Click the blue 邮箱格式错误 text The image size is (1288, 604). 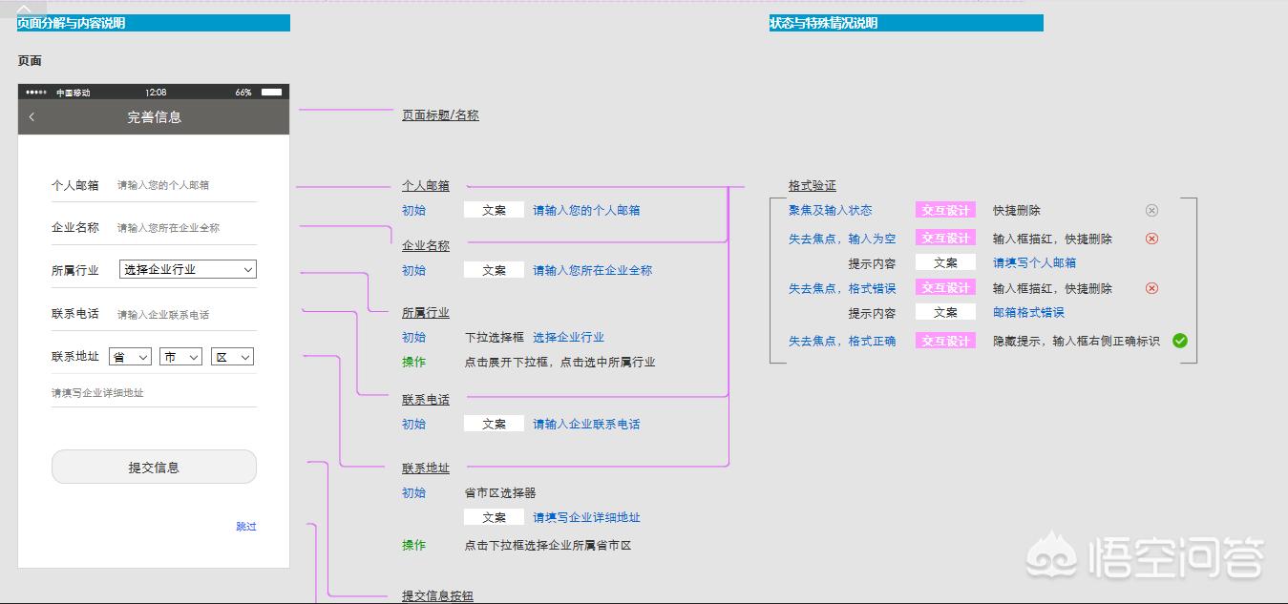coord(1028,313)
